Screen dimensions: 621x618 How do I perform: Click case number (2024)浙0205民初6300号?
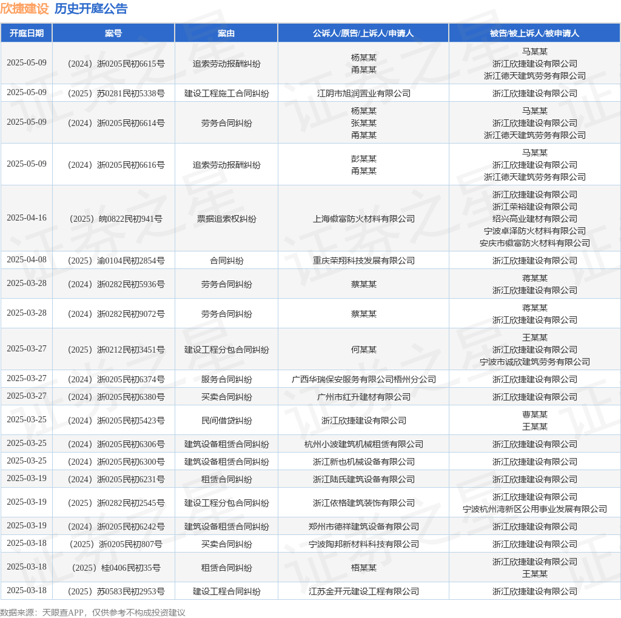(x=116, y=462)
